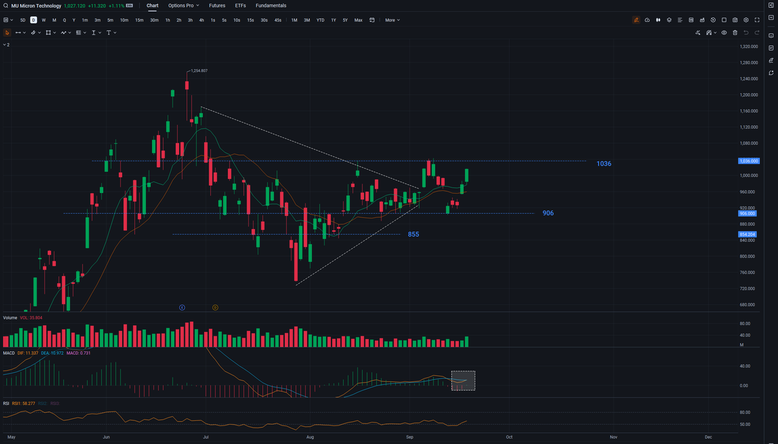Click the horizontal bars list icon
The image size is (778, 444).
click(x=680, y=20)
